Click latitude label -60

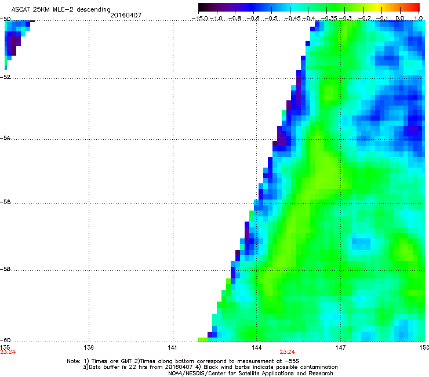(5, 340)
